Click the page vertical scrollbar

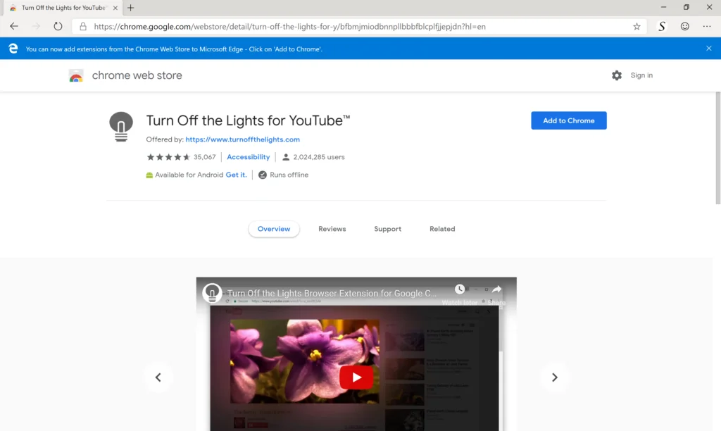[717, 148]
